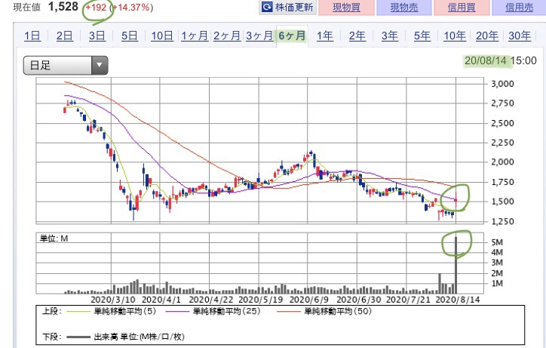
Task: Click the 2020/5/19 date axis label
Action: coord(260,300)
